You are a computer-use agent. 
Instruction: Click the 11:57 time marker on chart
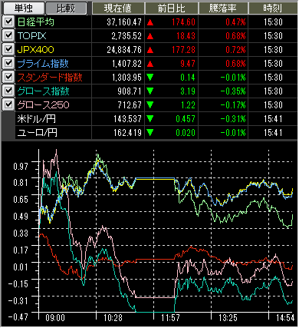(x=170, y=318)
